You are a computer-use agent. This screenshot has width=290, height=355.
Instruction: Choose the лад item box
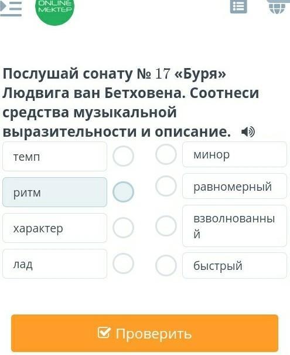pyautogui.click(x=54, y=264)
